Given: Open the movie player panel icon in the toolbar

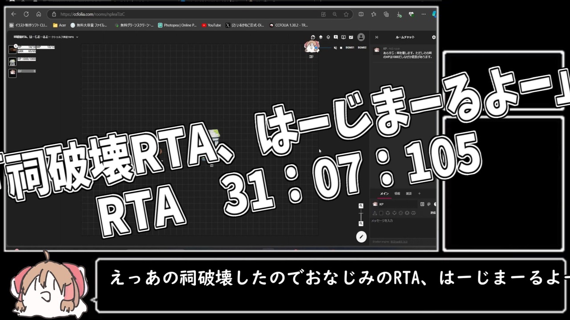Looking at the screenshot, I should pyautogui.click(x=343, y=37).
